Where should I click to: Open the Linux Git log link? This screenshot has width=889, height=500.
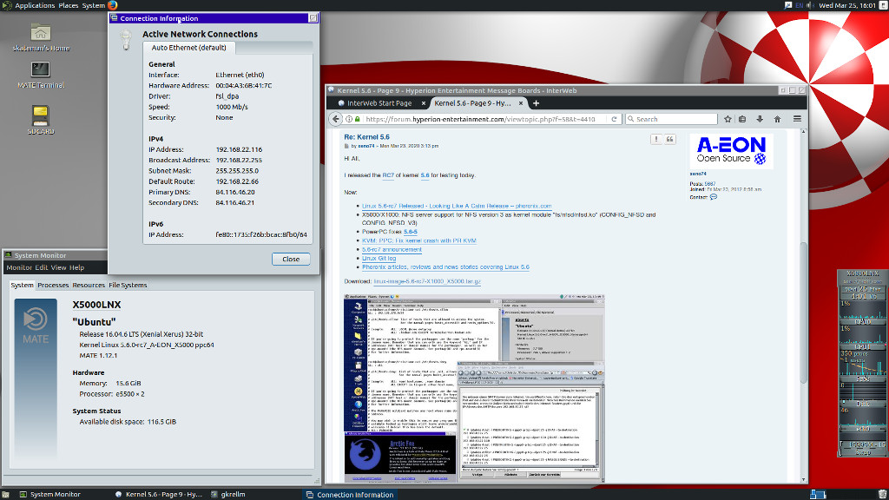[x=379, y=258]
